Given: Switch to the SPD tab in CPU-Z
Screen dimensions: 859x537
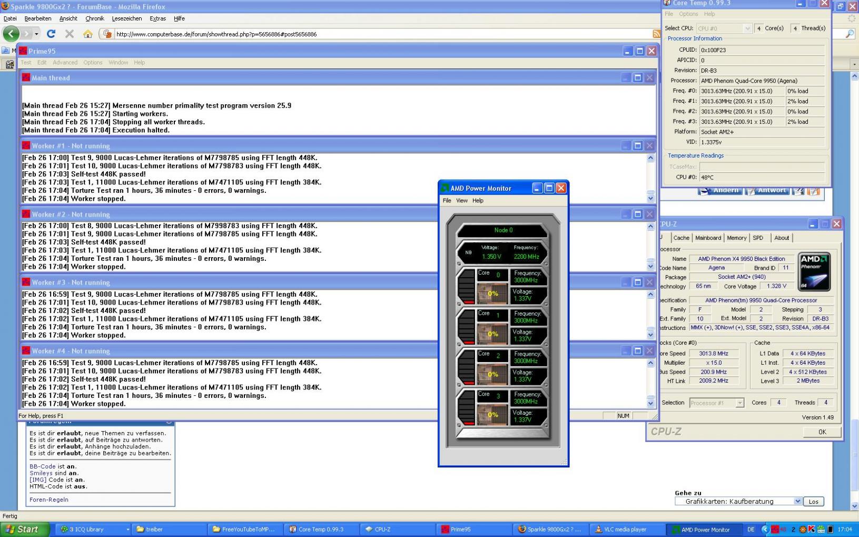Looking at the screenshot, I should 758,238.
